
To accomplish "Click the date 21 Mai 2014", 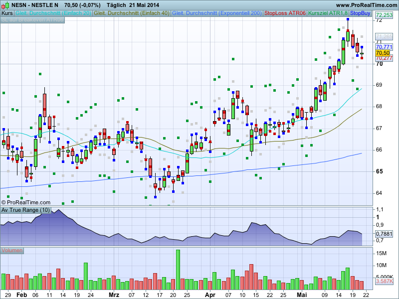I will (144, 5).
